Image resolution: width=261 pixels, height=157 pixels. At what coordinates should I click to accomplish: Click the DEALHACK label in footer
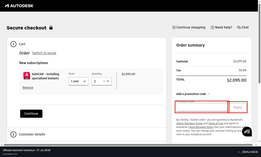point(248,152)
